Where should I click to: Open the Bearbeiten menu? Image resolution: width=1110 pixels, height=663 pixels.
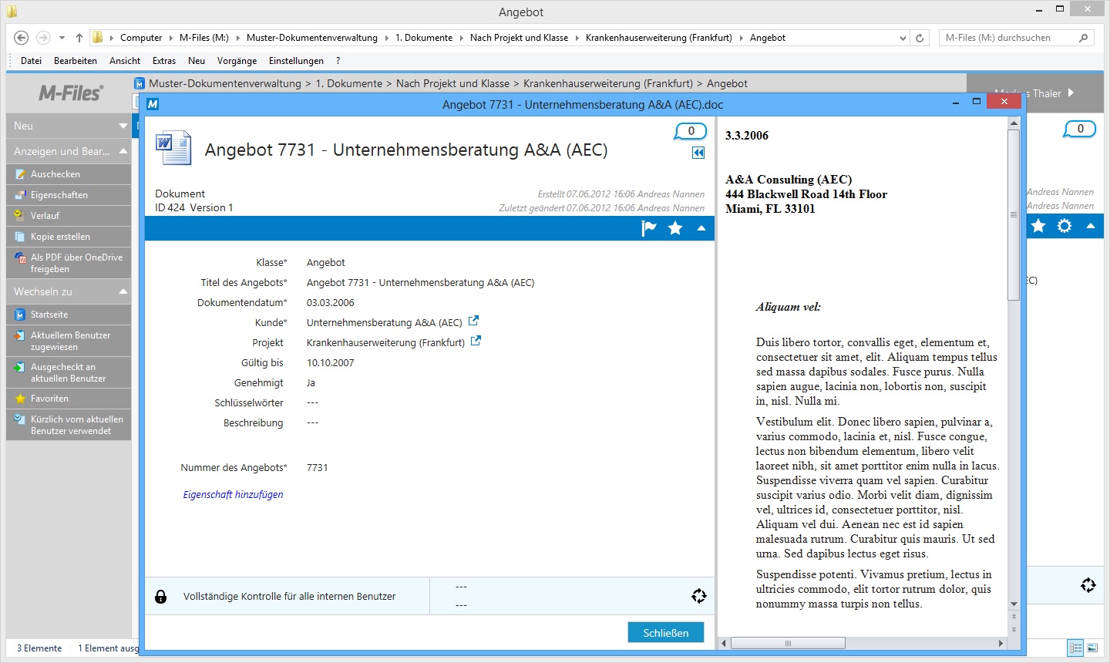click(x=76, y=61)
